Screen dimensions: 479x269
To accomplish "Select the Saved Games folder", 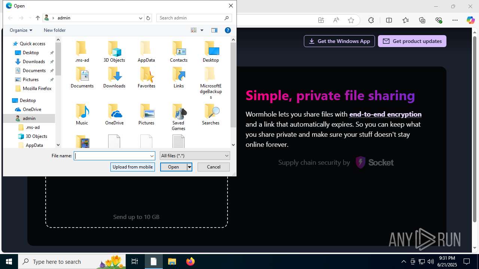I will click(179, 117).
